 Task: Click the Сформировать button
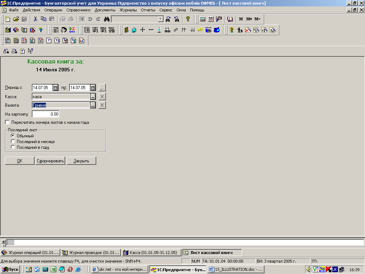coord(50,161)
